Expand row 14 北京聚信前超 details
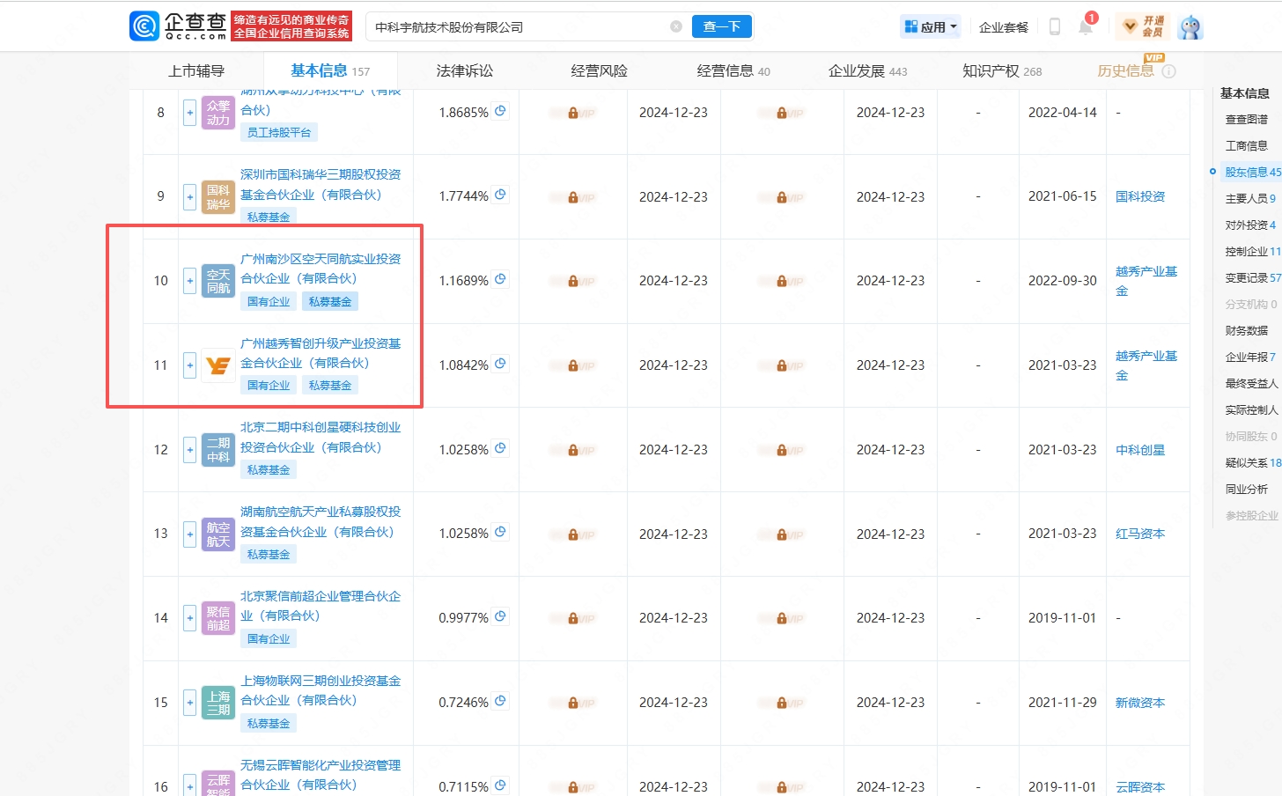This screenshot has height=796, width=1282. 189,618
